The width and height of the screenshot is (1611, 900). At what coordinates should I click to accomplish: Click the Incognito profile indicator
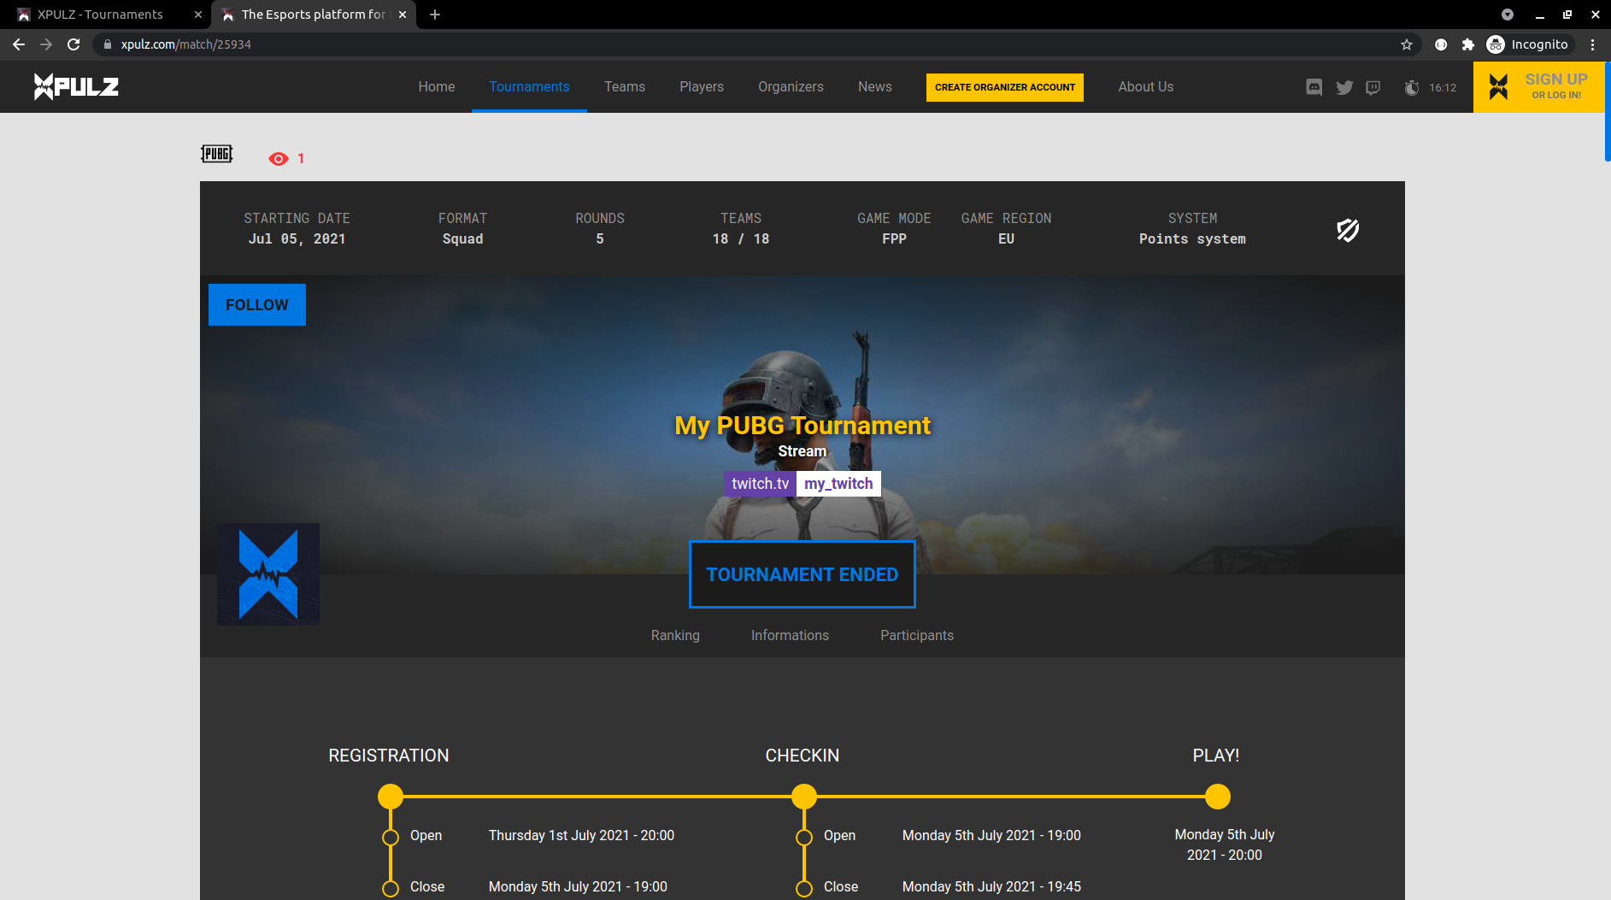pos(1529,44)
